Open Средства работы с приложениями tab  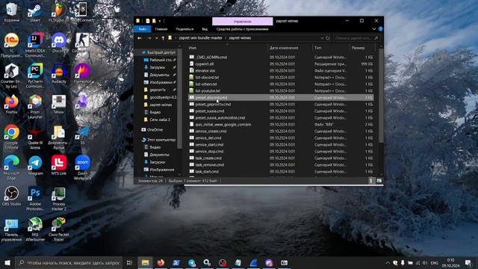[x=242, y=29]
